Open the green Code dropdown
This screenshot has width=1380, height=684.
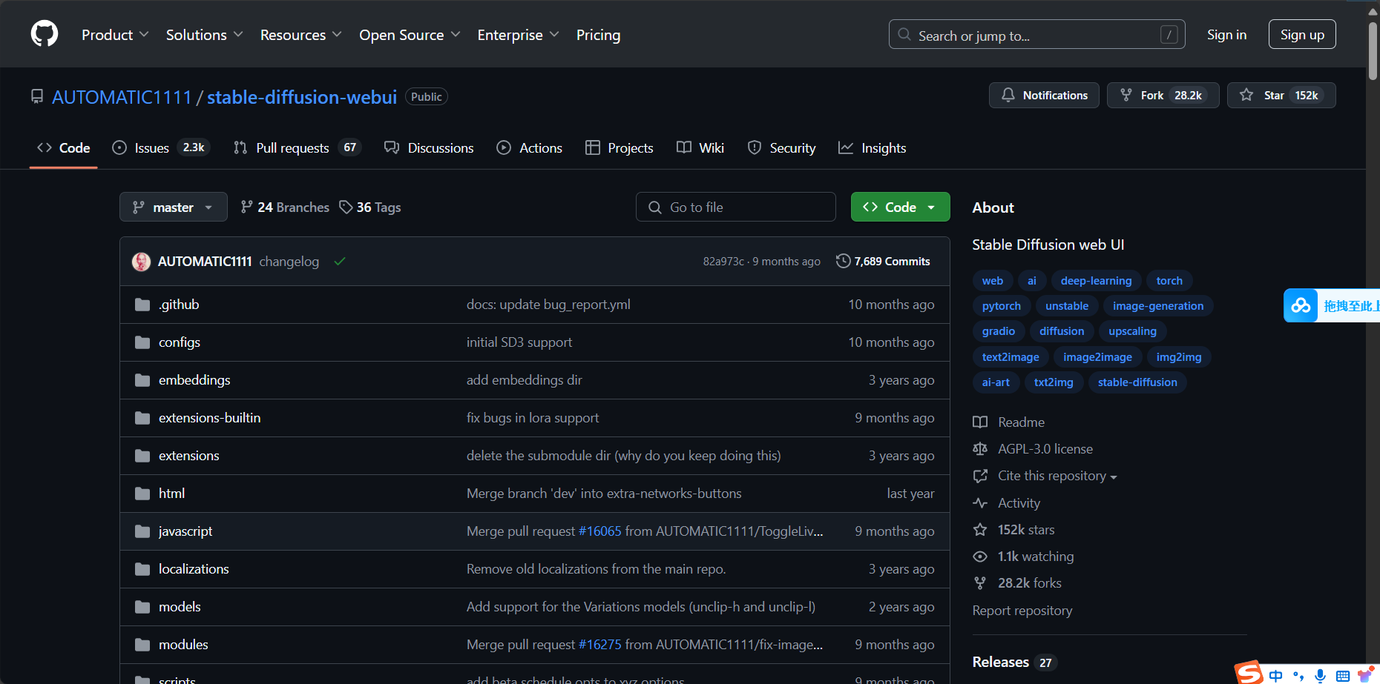pos(900,207)
